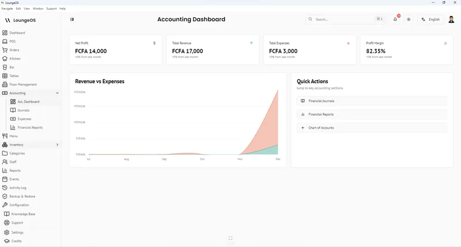Open the Events calendar icon

click(5, 179)
